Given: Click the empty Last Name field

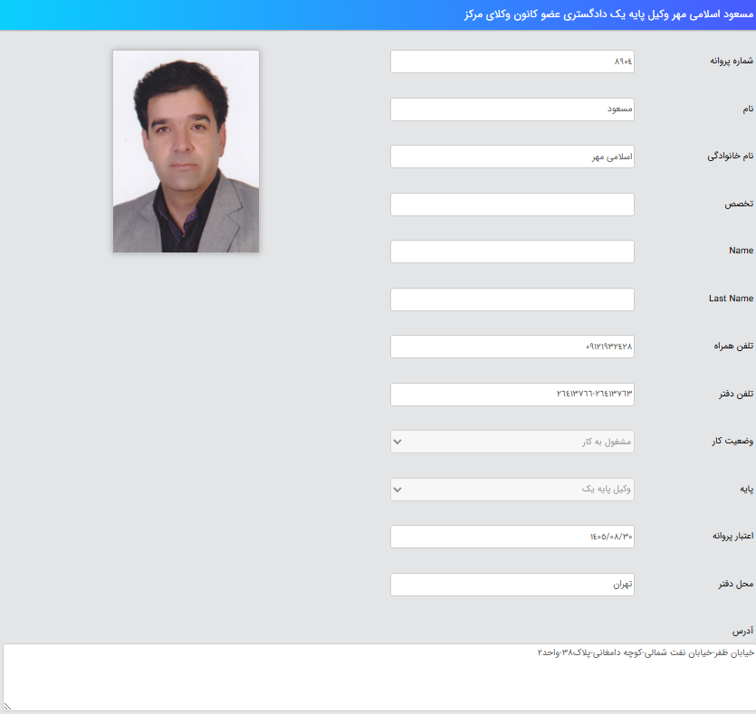Looking at the screenshot, I should point(512,300).
